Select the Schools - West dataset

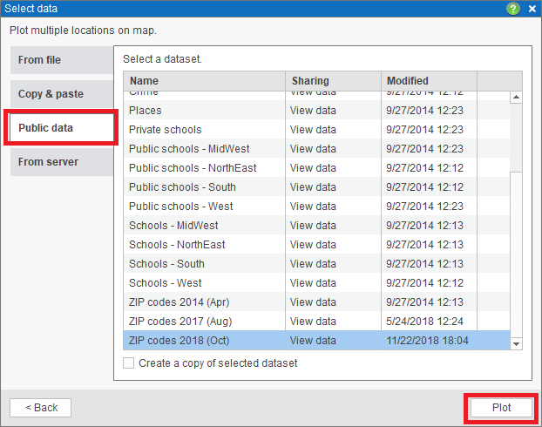point(165,283)
